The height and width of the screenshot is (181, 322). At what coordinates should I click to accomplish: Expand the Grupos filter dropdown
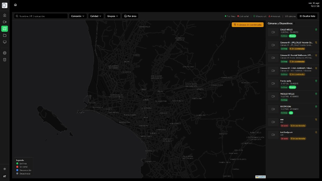(113, 16)
